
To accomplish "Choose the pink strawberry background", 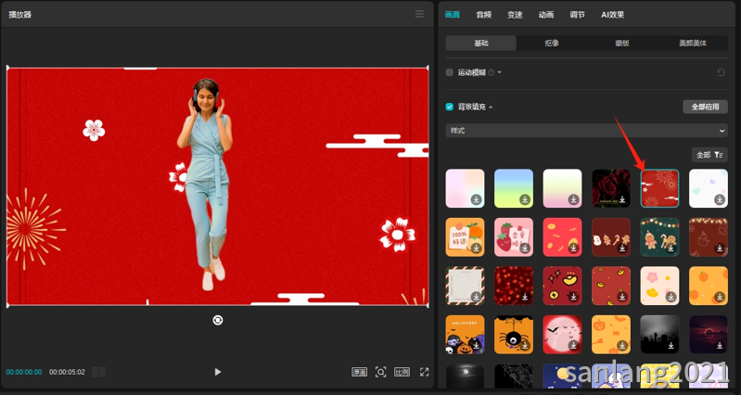I will click(514, 236).
